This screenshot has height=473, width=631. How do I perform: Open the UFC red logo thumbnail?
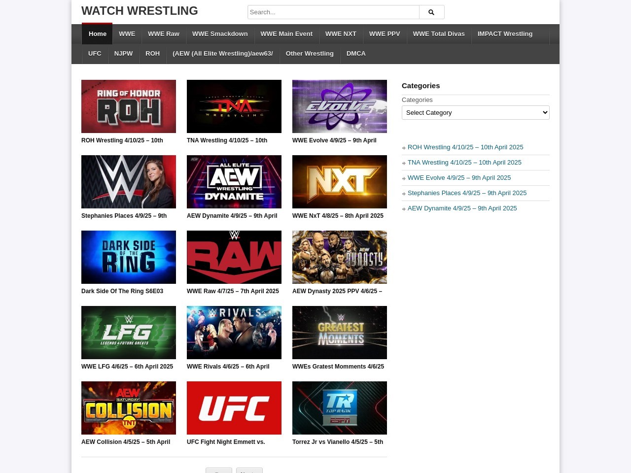coord(234,408)
